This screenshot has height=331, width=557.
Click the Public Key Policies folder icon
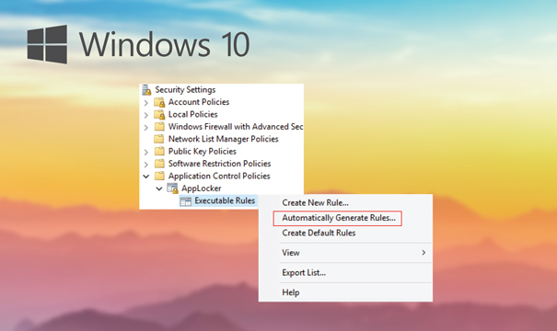159,152
